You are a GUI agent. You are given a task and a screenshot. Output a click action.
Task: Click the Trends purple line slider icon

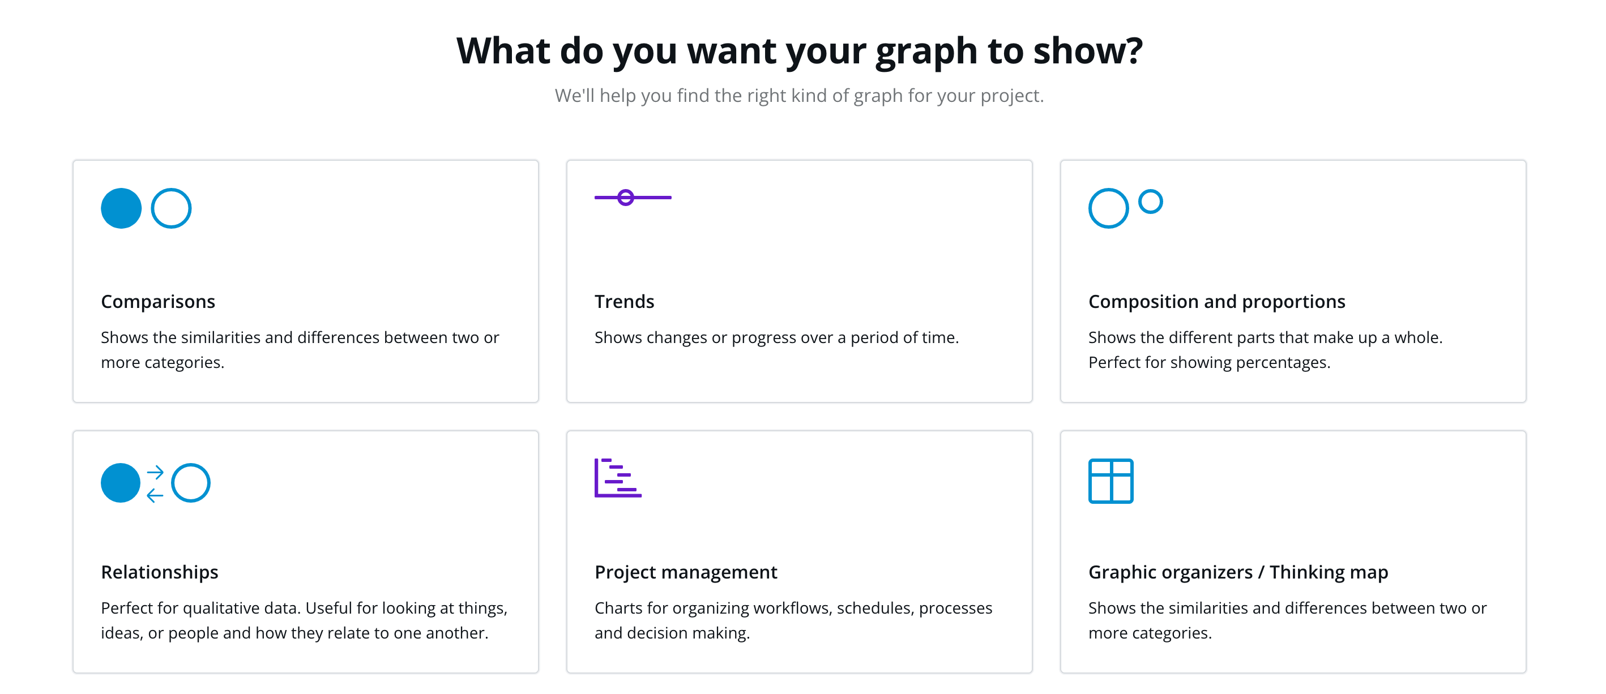click(x=633, y=198)
